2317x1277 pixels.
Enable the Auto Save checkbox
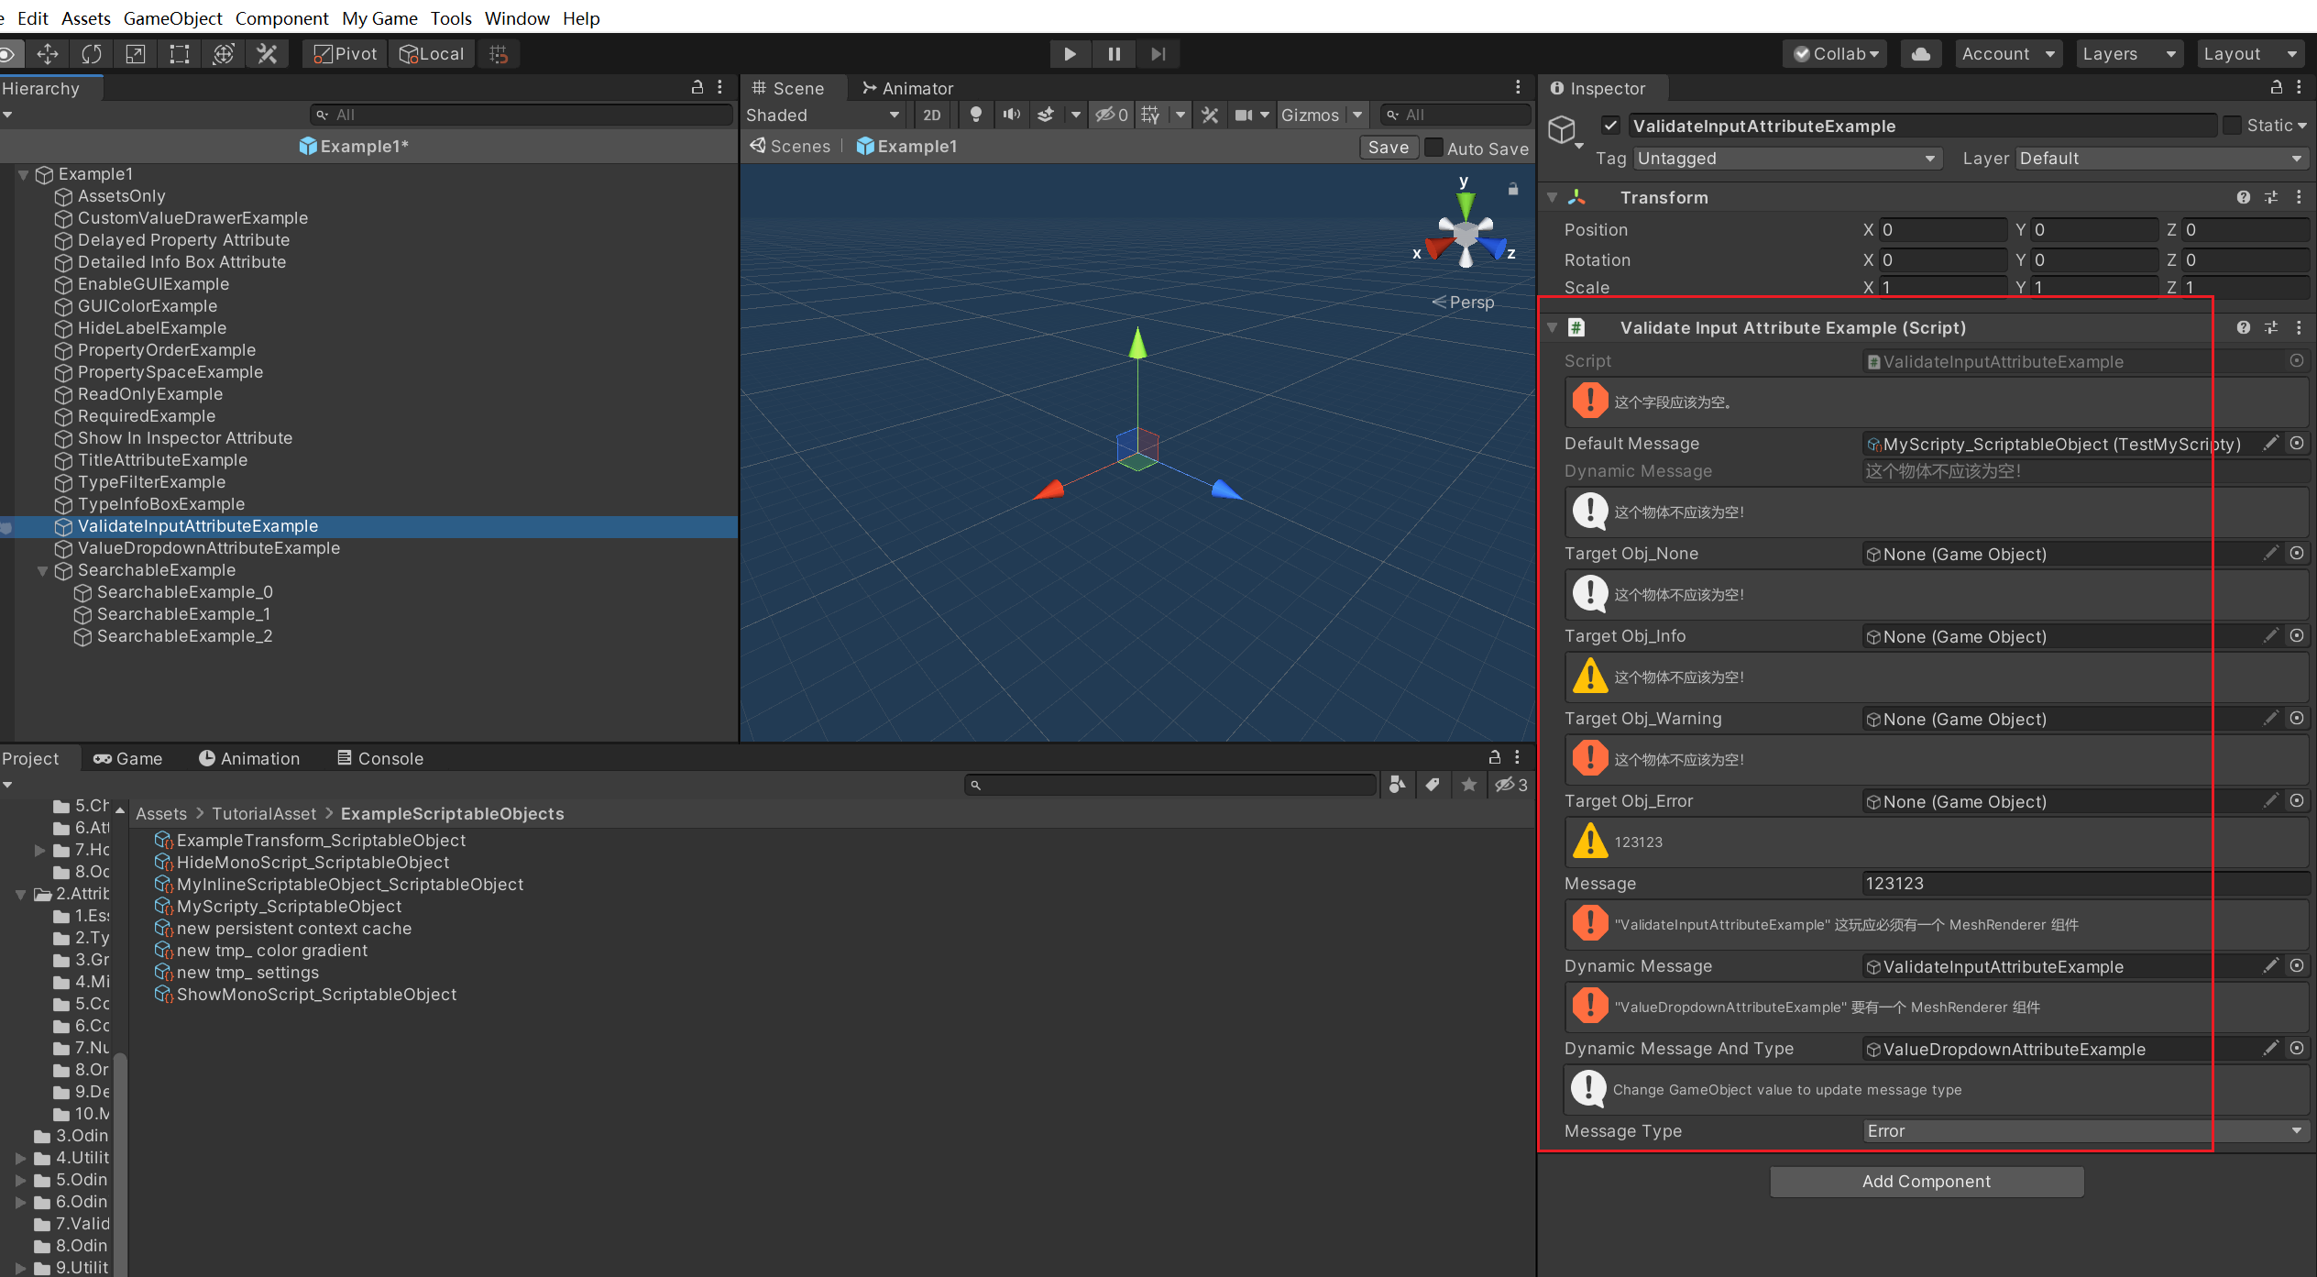[1434, 148]
